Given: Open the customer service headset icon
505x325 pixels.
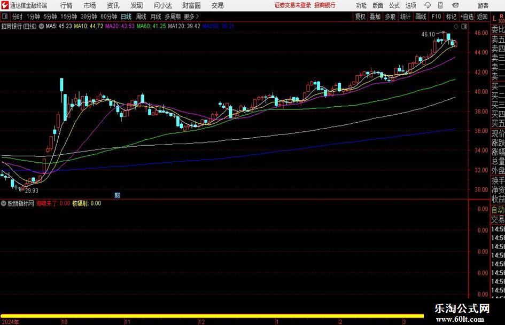Looking at the screenshot, I should (x=428, y=5).
